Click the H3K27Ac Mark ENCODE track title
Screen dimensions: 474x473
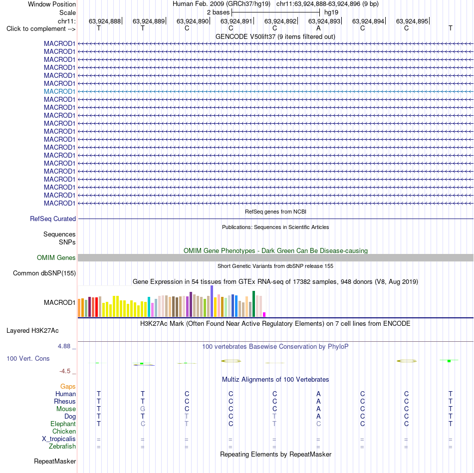(275, 323)
